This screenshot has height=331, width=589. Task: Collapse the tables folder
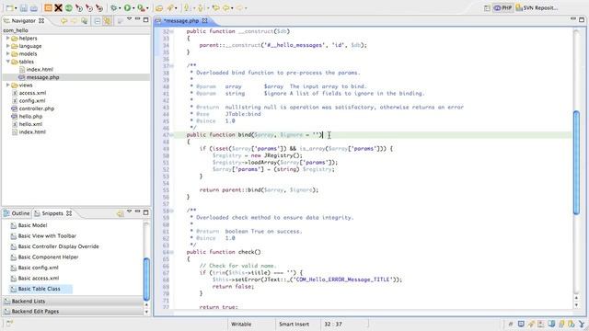click(8, 62)
